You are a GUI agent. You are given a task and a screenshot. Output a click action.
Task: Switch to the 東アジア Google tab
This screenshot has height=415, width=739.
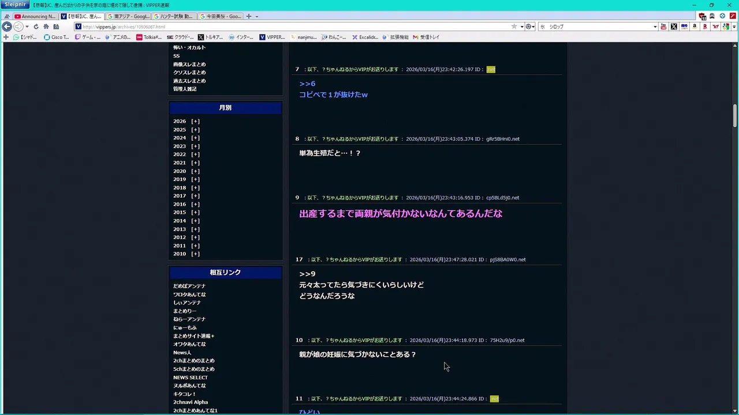pyautogui.click(x=128, y=16)
